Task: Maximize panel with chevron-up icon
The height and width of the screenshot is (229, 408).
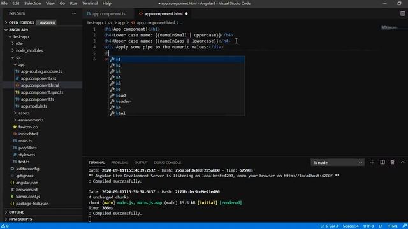Action: click(402, 162)
